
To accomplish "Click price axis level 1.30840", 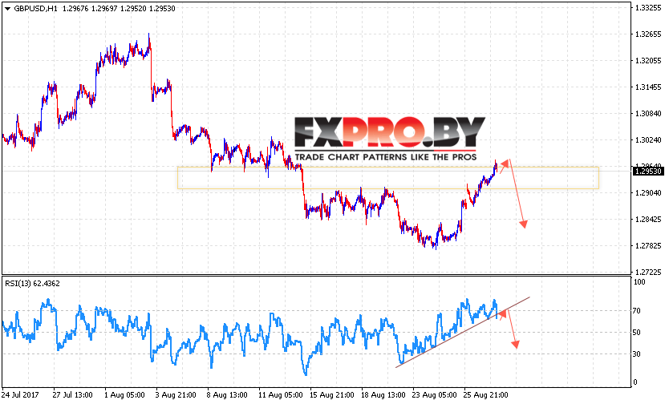I will (x=648, y=113).
